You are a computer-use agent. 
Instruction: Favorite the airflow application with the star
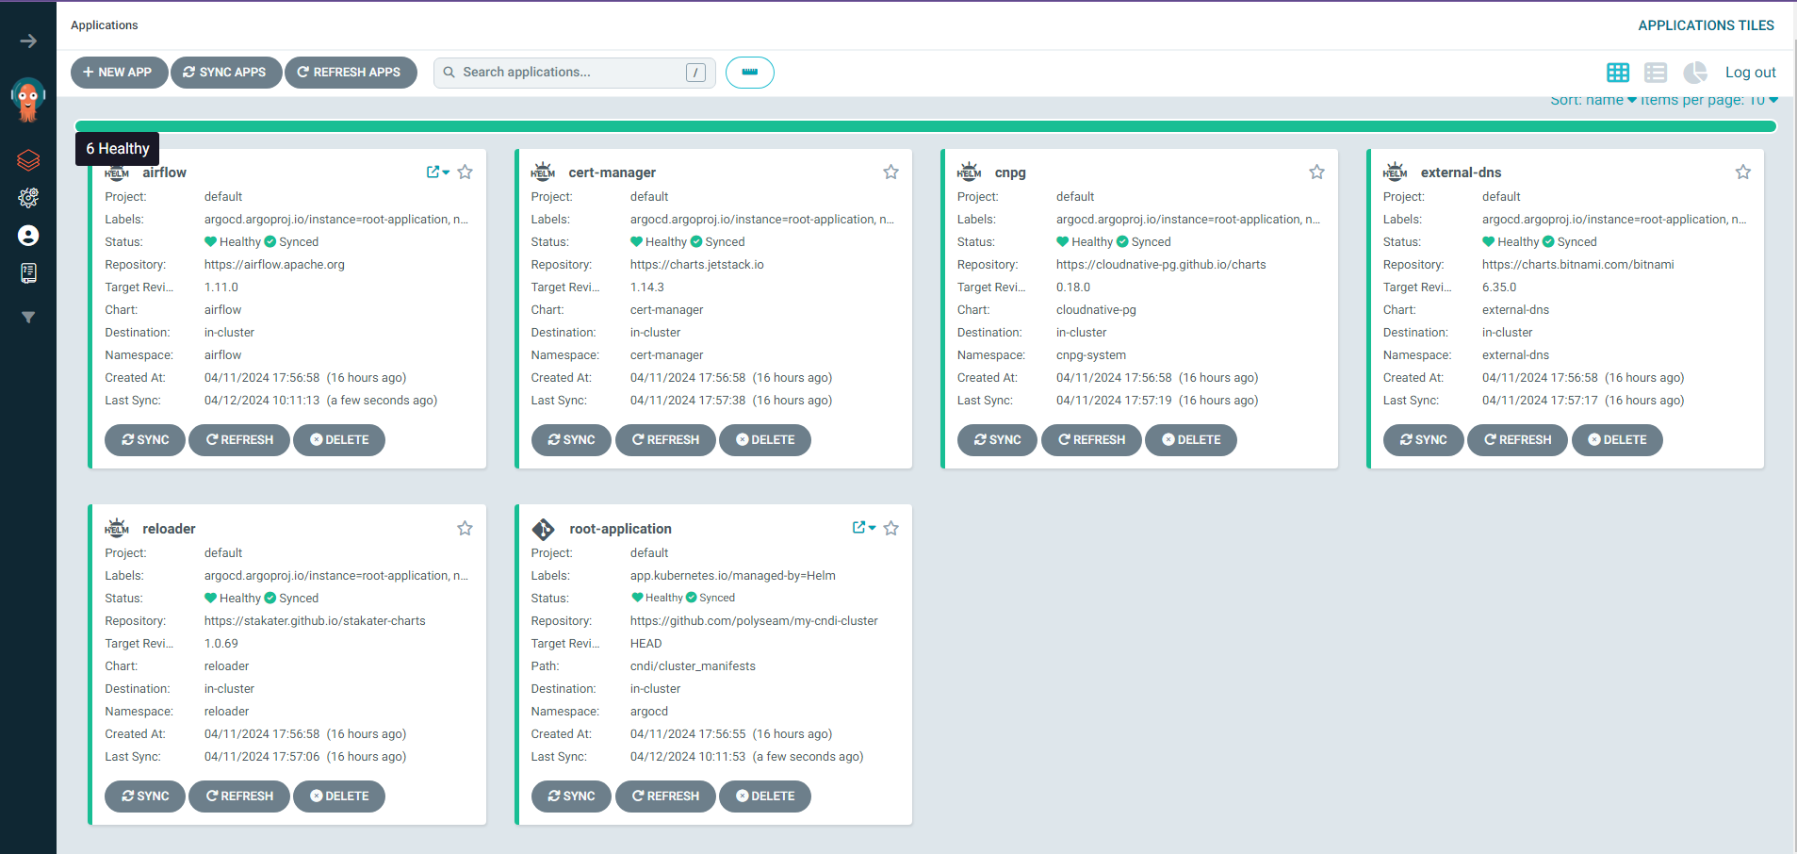click(465, 172)
